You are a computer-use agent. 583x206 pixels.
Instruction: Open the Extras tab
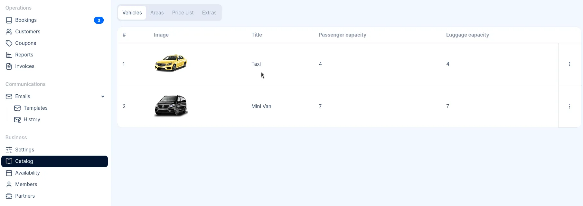[209, 13]
